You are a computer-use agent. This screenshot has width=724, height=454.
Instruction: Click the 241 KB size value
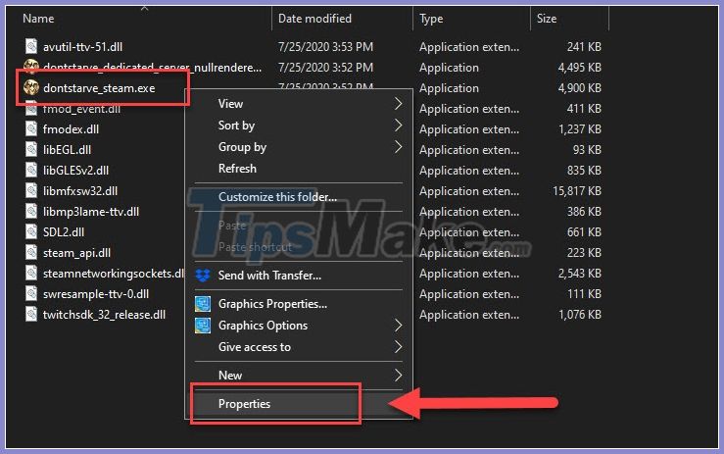[584, 47]
